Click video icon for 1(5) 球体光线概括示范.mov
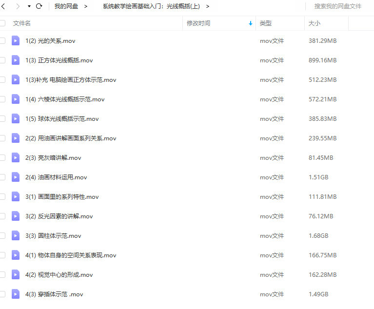The height and width of the screenshot is (309, 374). [16, 119]
